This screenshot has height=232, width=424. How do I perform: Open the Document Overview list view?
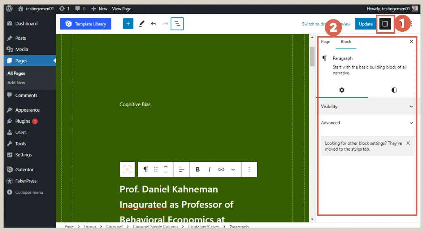click(177, 24)
